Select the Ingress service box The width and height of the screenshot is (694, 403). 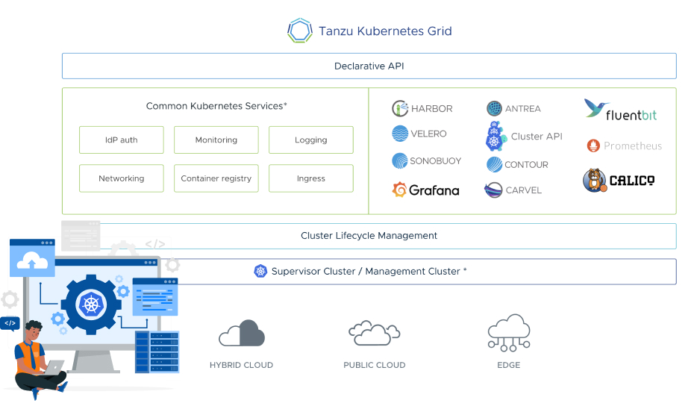pyautogui.click(x=310, y=178)
